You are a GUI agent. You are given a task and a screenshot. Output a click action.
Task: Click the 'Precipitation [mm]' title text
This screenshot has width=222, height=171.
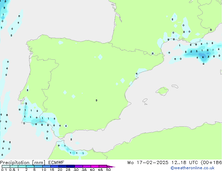click(23, 163)
